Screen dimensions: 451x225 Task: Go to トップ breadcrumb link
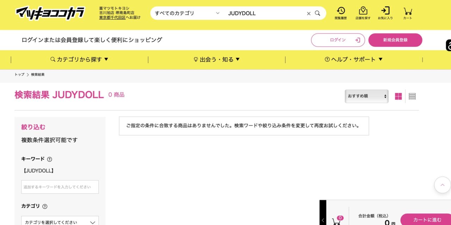point(19,75)
